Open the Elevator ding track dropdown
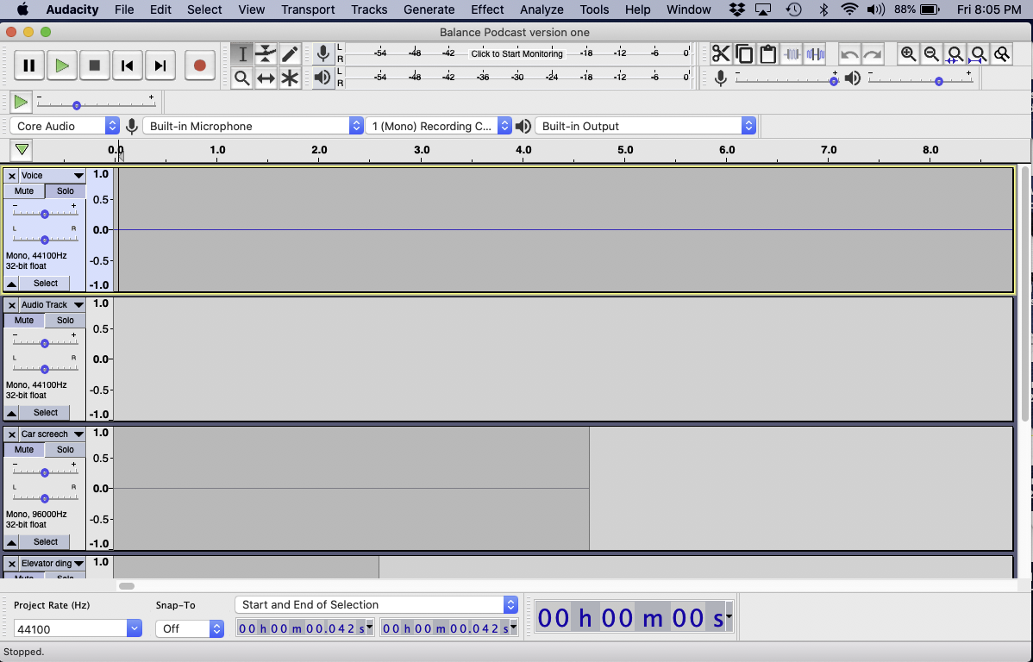This screenshot has height=662, width=1033. click(52, 563)
